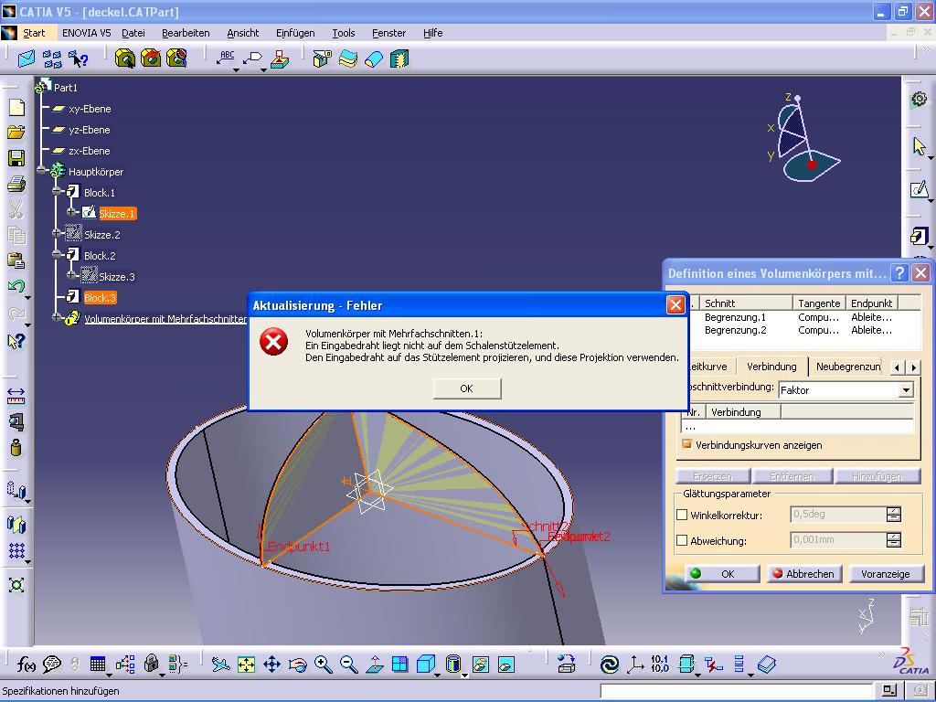This screenshot has height=702, width=936.
Task: Click the Zoom Out magnifier
Action: click(x=348, y=664)
